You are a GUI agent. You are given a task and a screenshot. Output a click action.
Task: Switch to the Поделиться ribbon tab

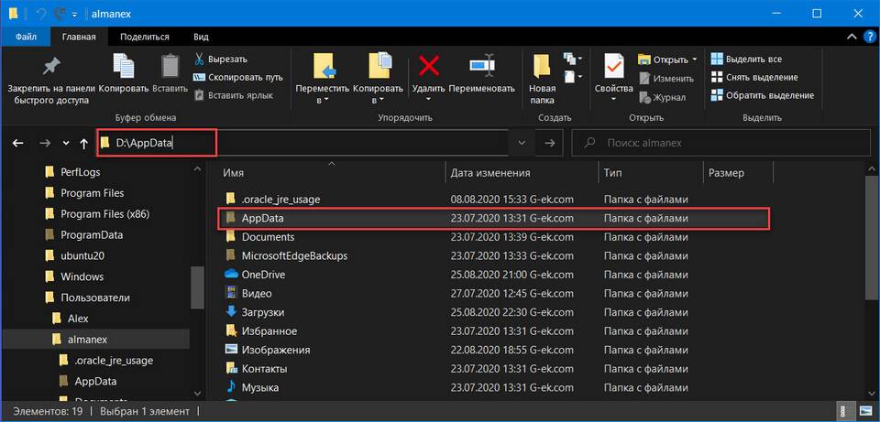pos(145,37)
